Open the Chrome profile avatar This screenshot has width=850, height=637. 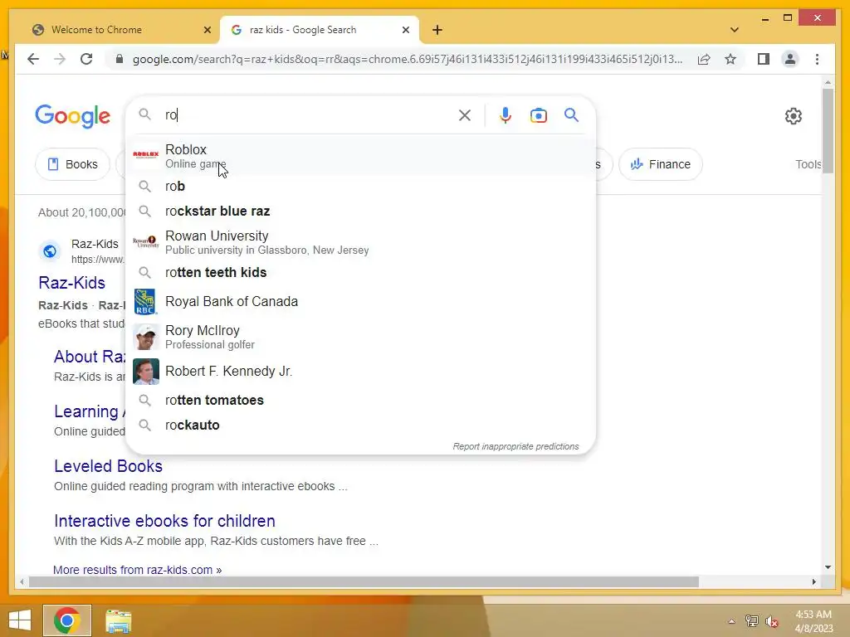point(790,59)
